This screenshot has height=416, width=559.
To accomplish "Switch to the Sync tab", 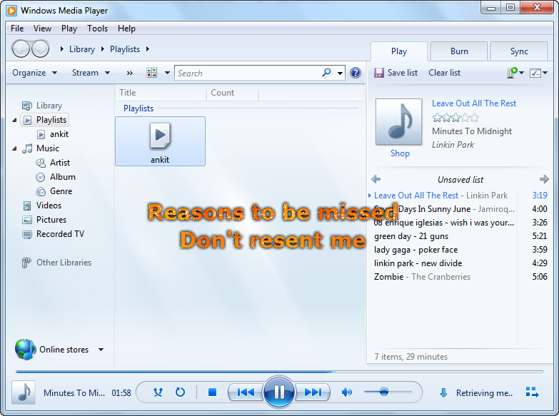I will 519,51.
